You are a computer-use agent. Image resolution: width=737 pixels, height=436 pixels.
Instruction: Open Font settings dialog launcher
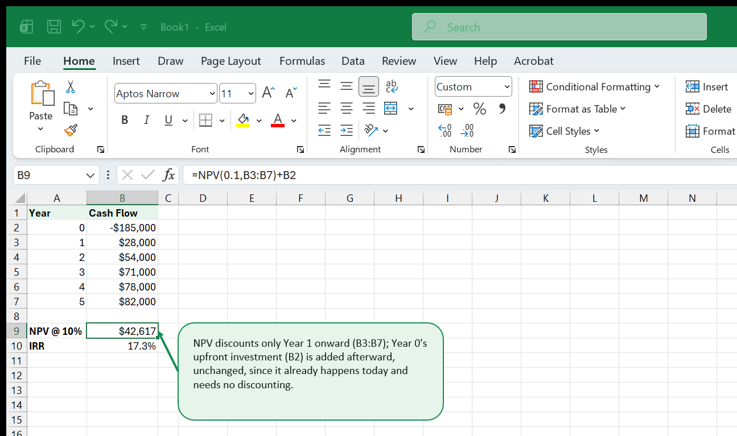pyautogui.click(x=300, y=150)
